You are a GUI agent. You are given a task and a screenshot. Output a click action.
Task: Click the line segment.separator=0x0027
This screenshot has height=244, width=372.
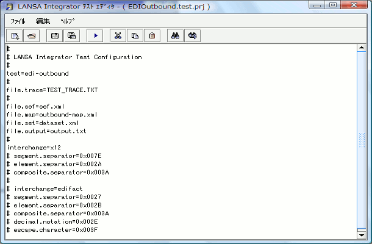tap(54, 197)
